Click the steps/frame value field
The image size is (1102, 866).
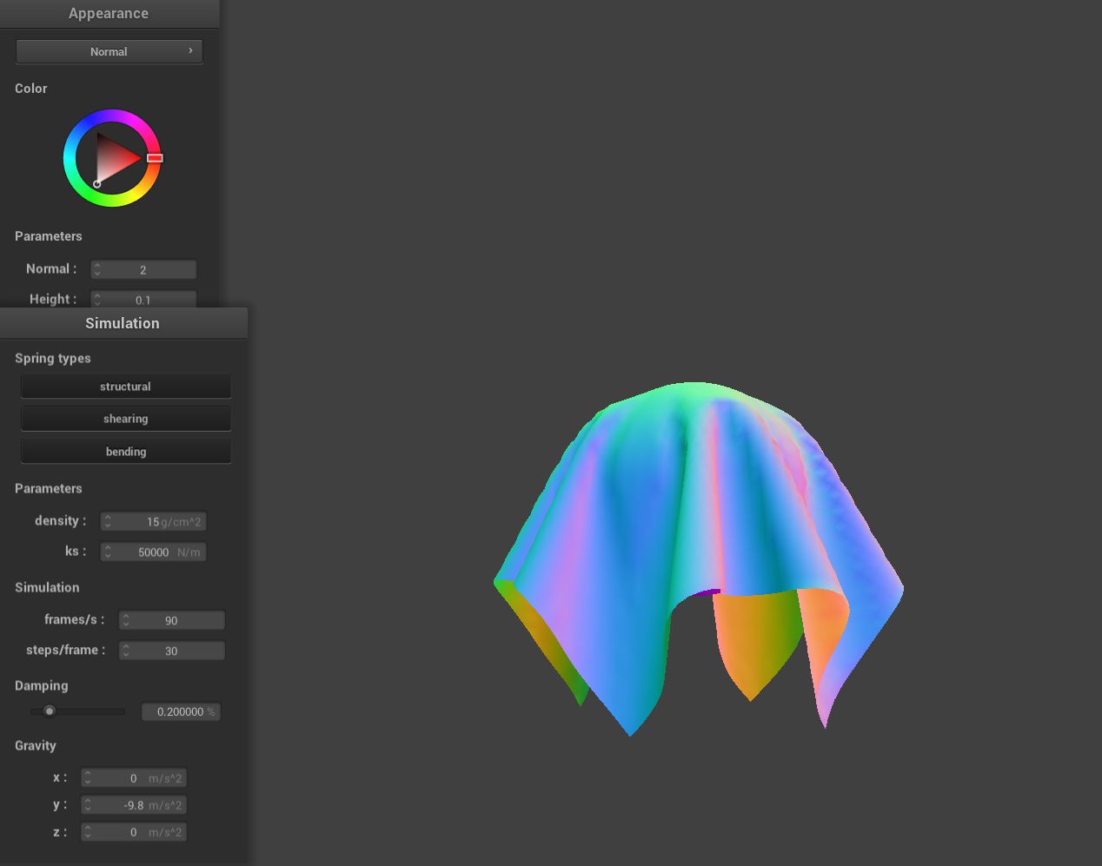click(x=178, y=651)
